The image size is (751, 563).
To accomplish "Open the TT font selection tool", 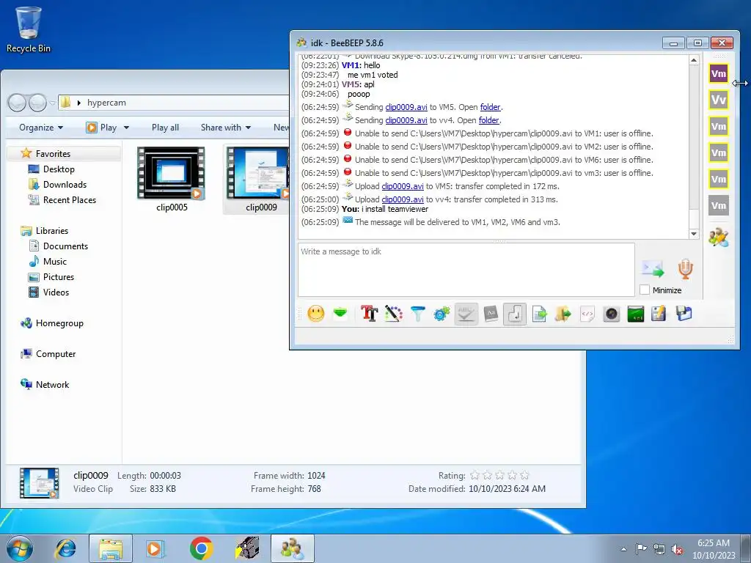I will coord(370,314).
